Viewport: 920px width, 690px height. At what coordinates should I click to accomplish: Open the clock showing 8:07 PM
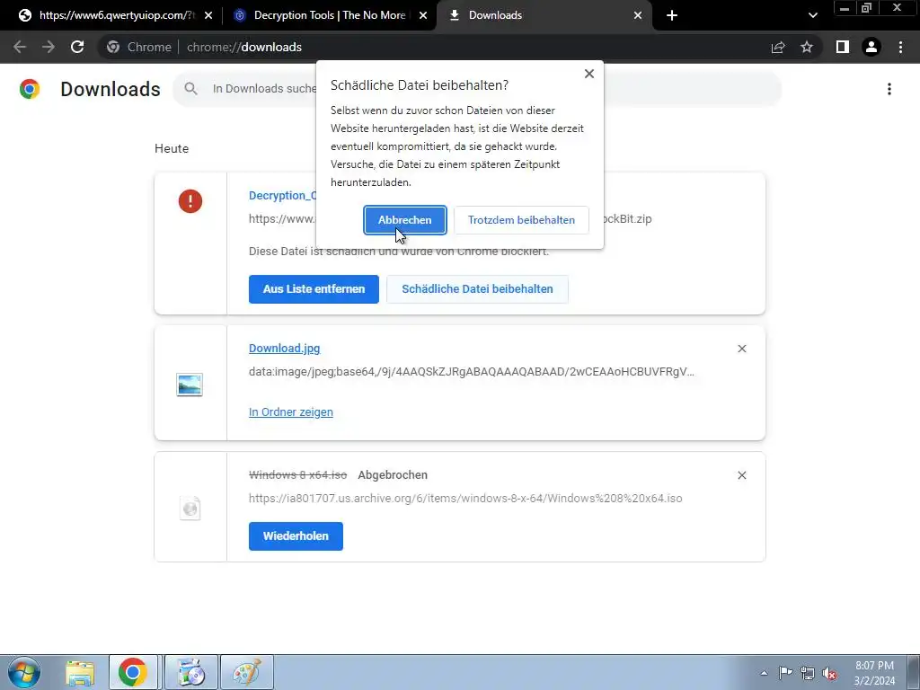point(874,673)
